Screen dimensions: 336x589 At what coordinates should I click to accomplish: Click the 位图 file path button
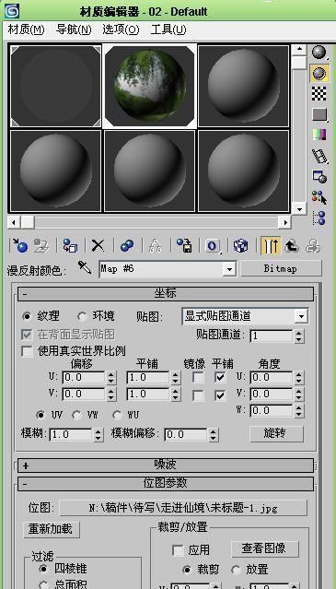tap(183, 508)
